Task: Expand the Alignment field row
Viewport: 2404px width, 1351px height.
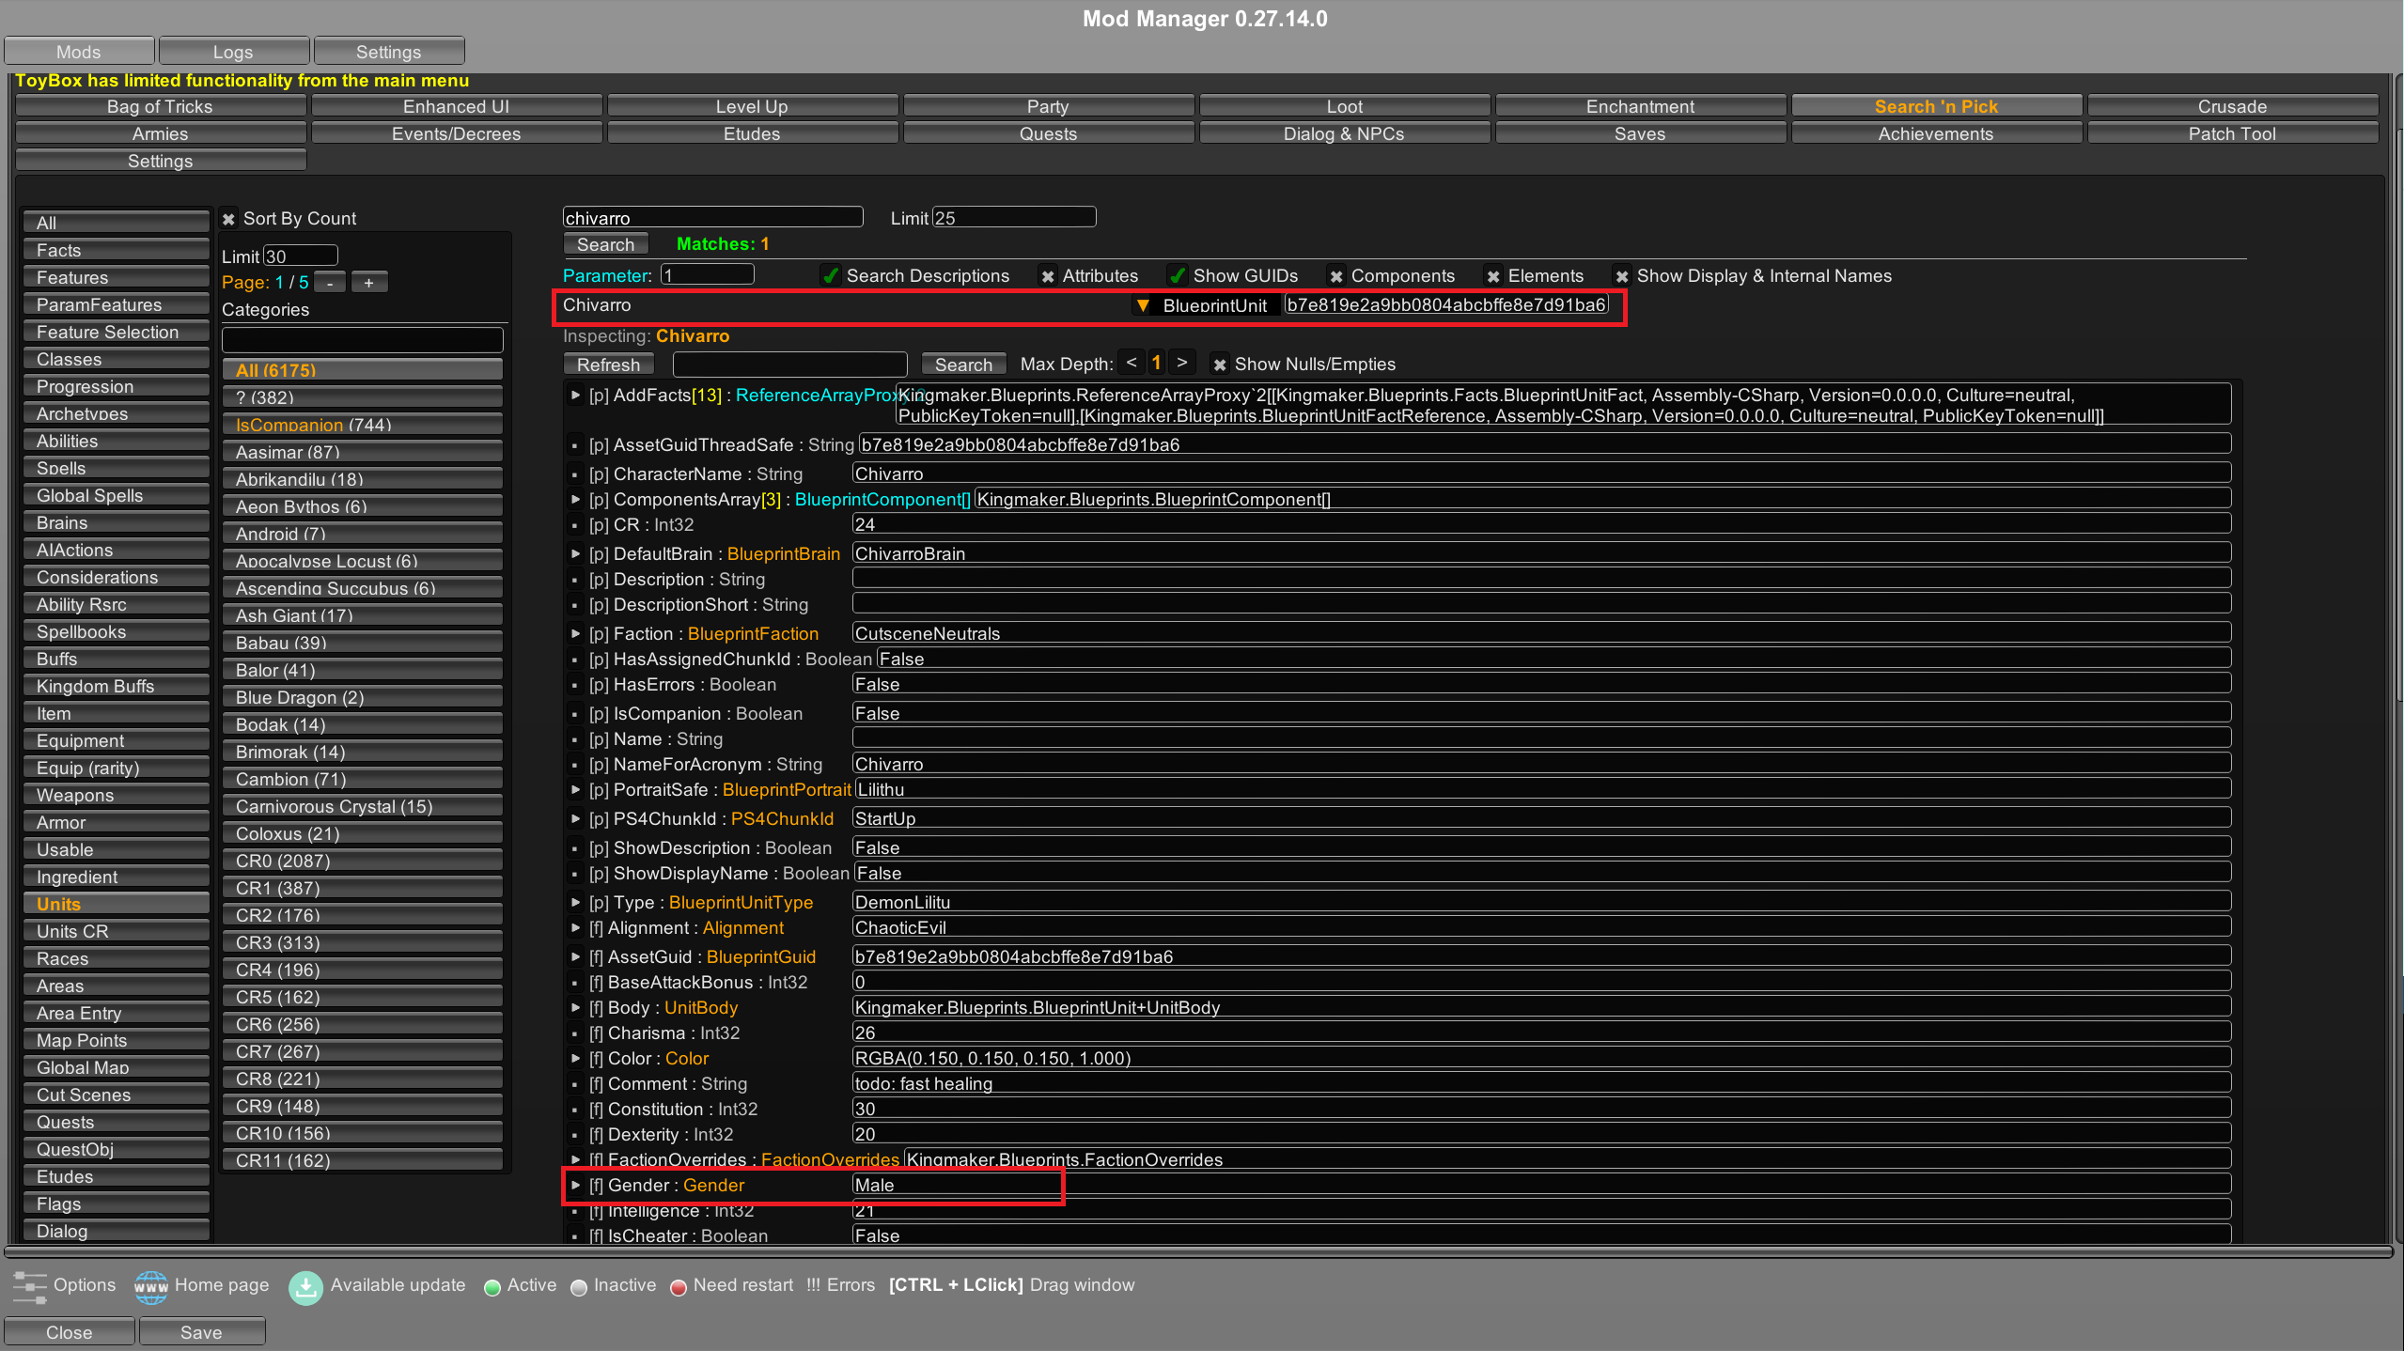Action: tap(575, 928)
